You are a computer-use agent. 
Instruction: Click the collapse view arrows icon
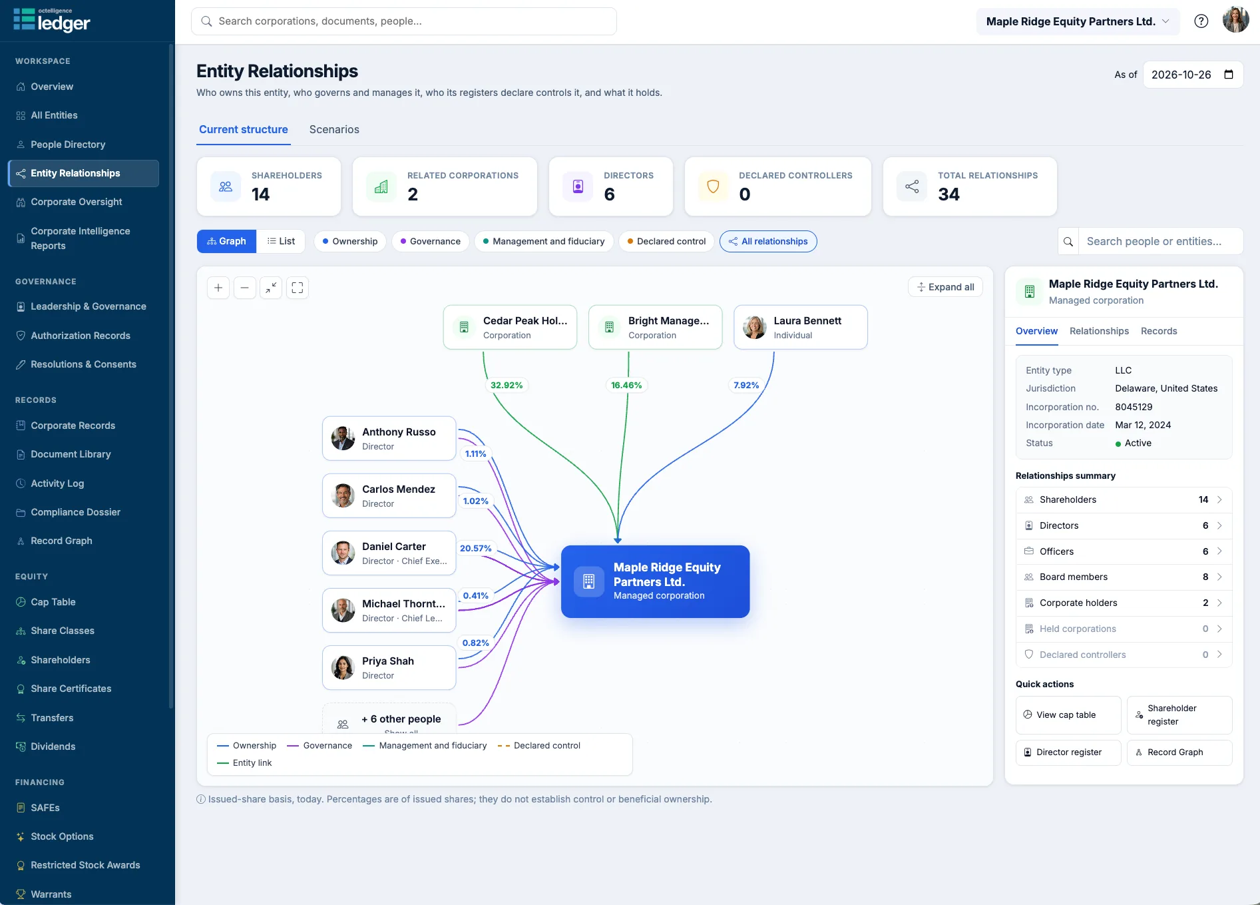pos(271,288)
